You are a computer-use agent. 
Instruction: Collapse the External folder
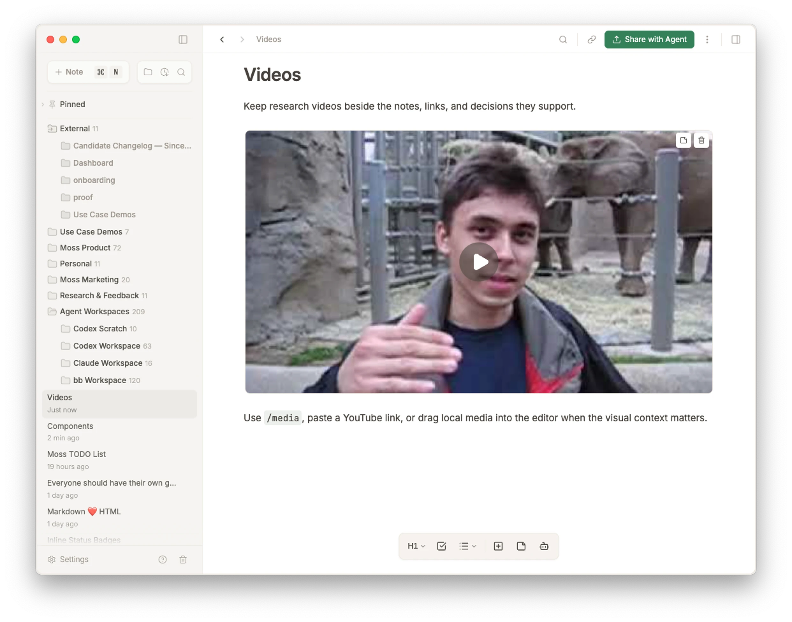(x=120, y=128)
